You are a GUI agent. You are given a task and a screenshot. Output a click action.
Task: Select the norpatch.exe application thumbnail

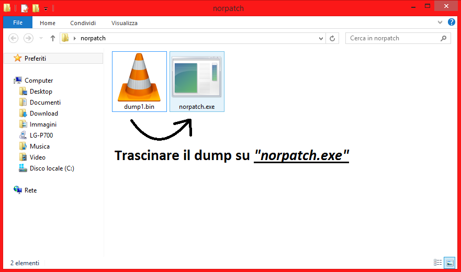click(196, 77)
